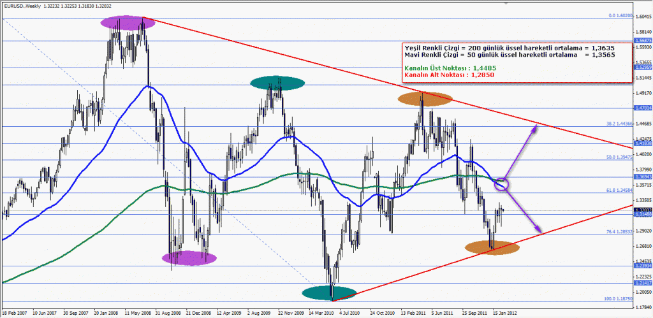Select the teal ellipse at the 2010 bottom
653x318 pixels.
pos(330,293)
